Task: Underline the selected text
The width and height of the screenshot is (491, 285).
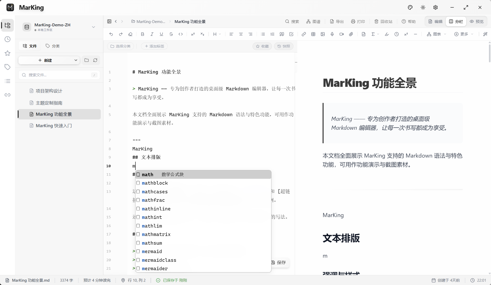Action: pos(161,34)
